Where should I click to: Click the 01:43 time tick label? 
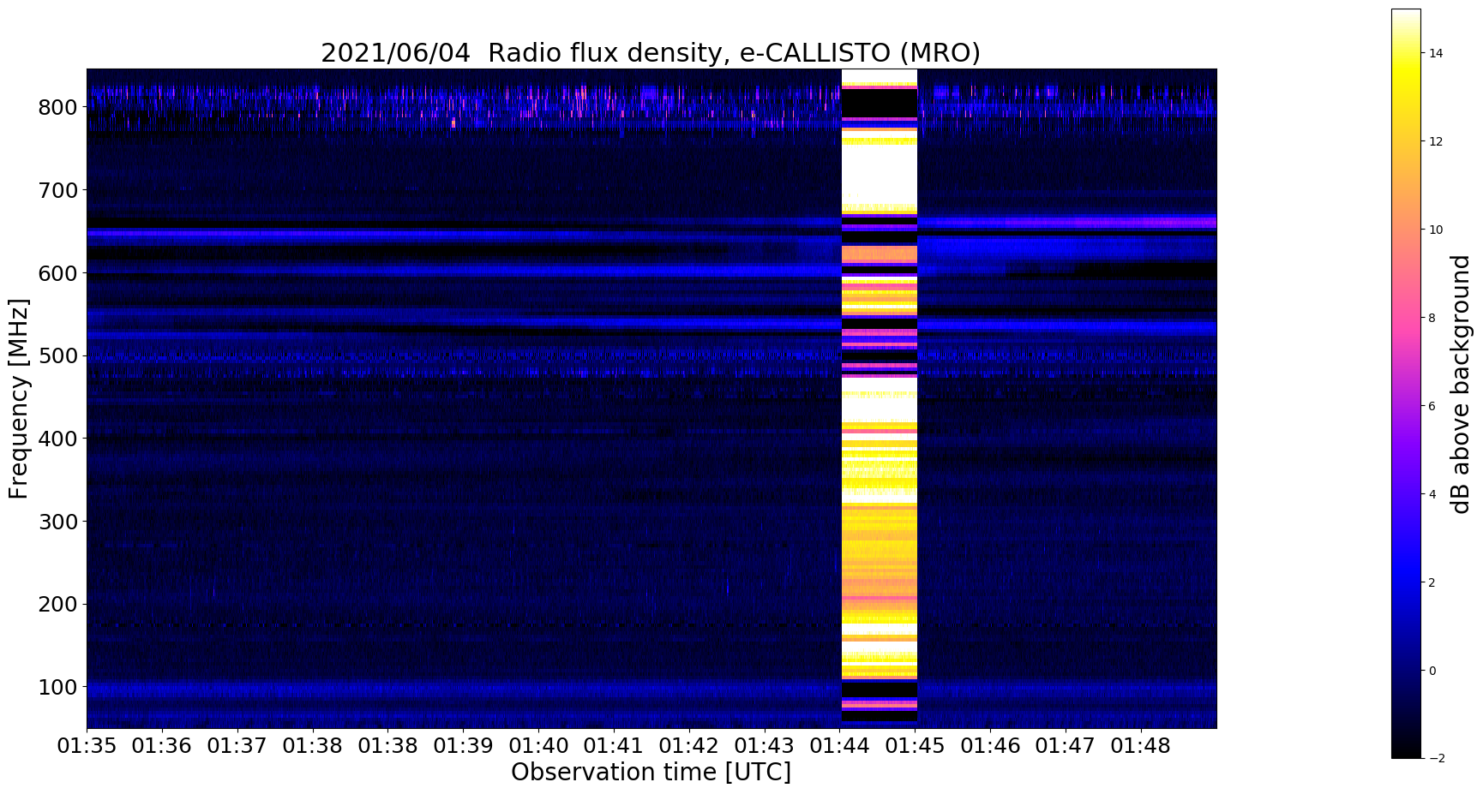pyautogui.click(x=765, y=746)
